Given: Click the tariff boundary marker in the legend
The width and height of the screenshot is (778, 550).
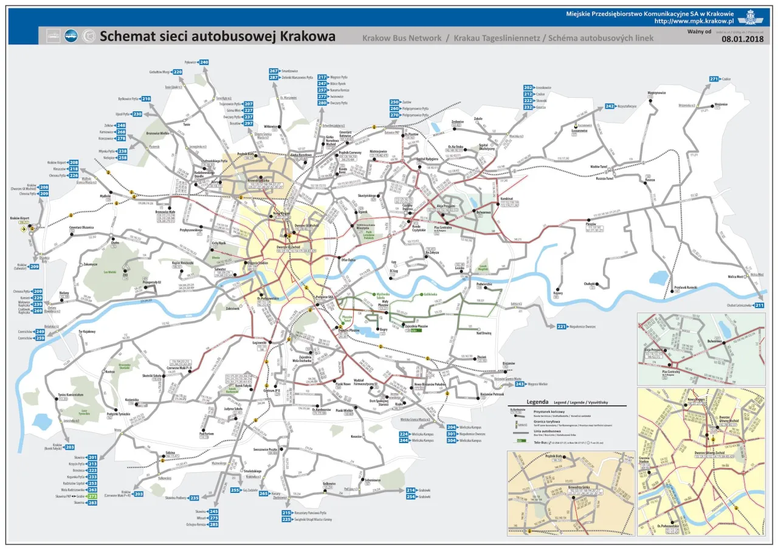Looking at the screenshot, I should coord(517,424).
